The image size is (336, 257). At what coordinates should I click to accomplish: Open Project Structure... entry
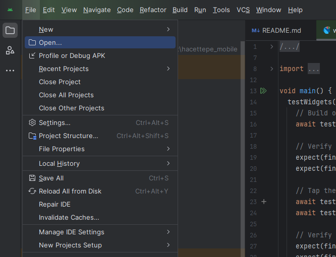[x=100, y=136]
